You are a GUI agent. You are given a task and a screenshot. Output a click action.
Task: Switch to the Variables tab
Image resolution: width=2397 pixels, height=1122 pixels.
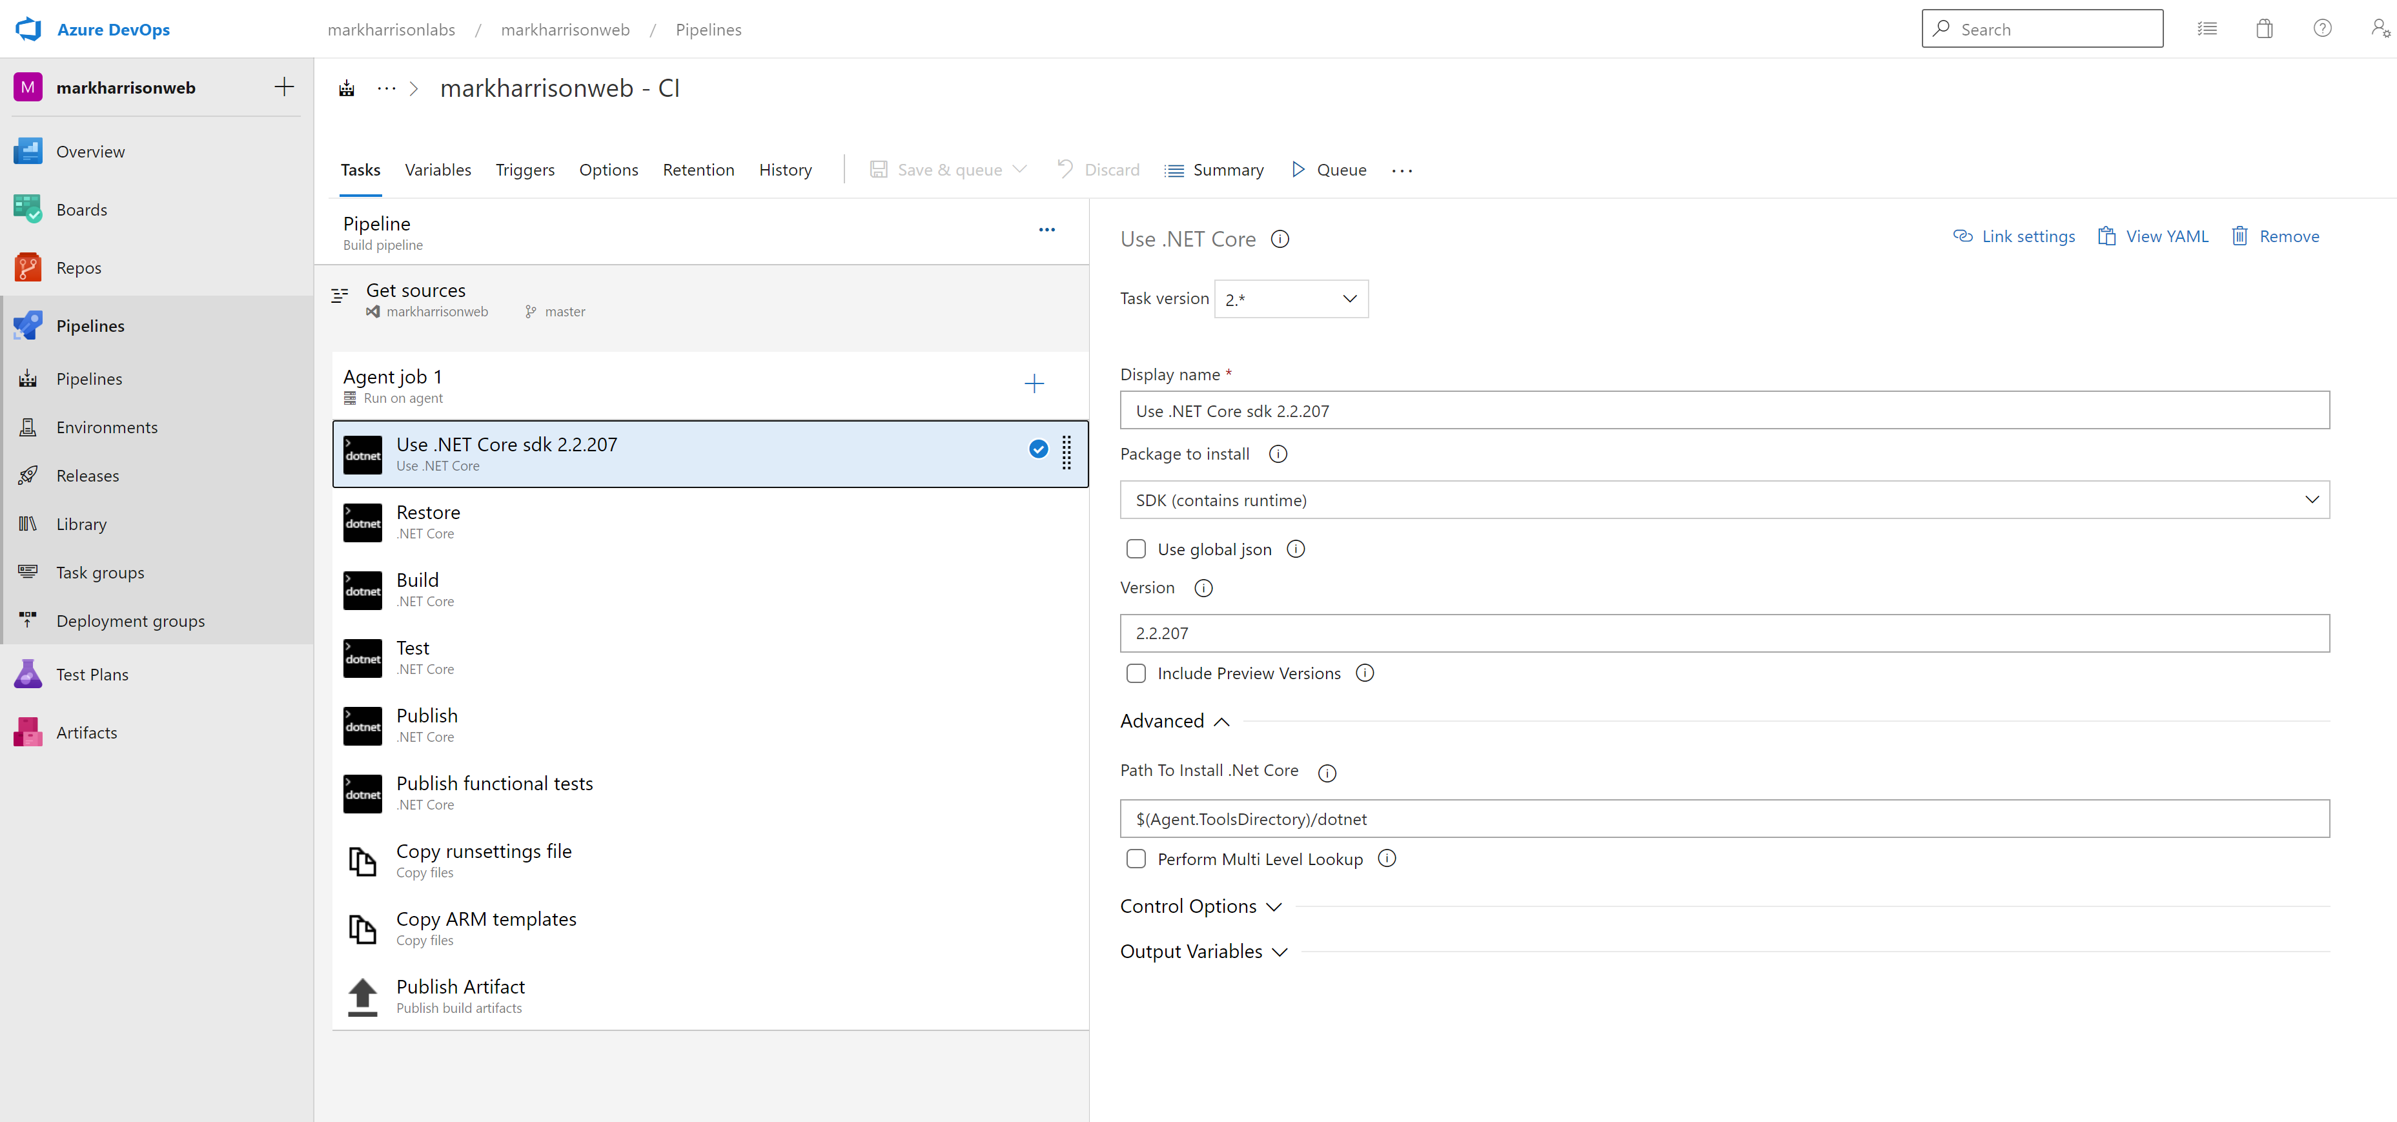click(x=437, y=170)
